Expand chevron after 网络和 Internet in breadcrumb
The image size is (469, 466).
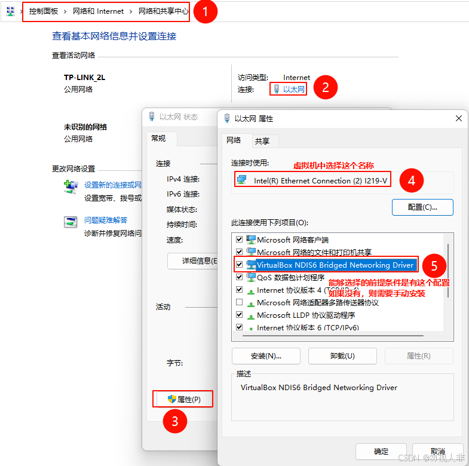[131, 12]
